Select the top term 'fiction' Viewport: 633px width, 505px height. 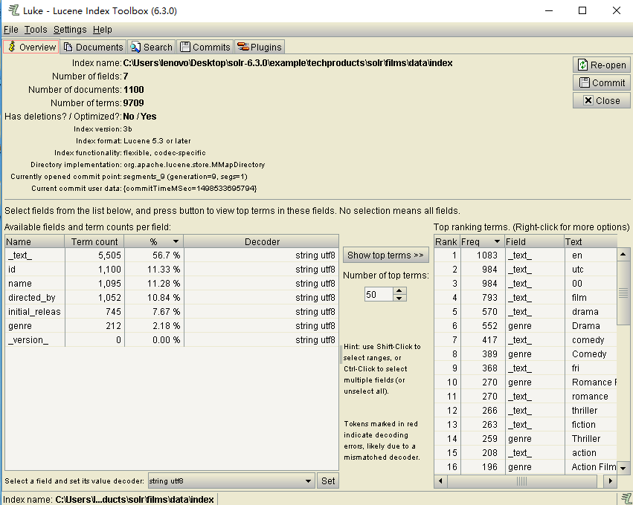tap(525, 424)
